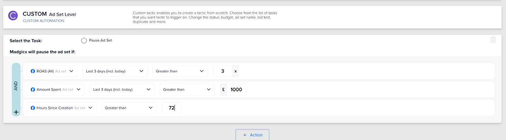Open the ROAS (All) metric dropdown

pyautogui.click(x=52, y=71)
